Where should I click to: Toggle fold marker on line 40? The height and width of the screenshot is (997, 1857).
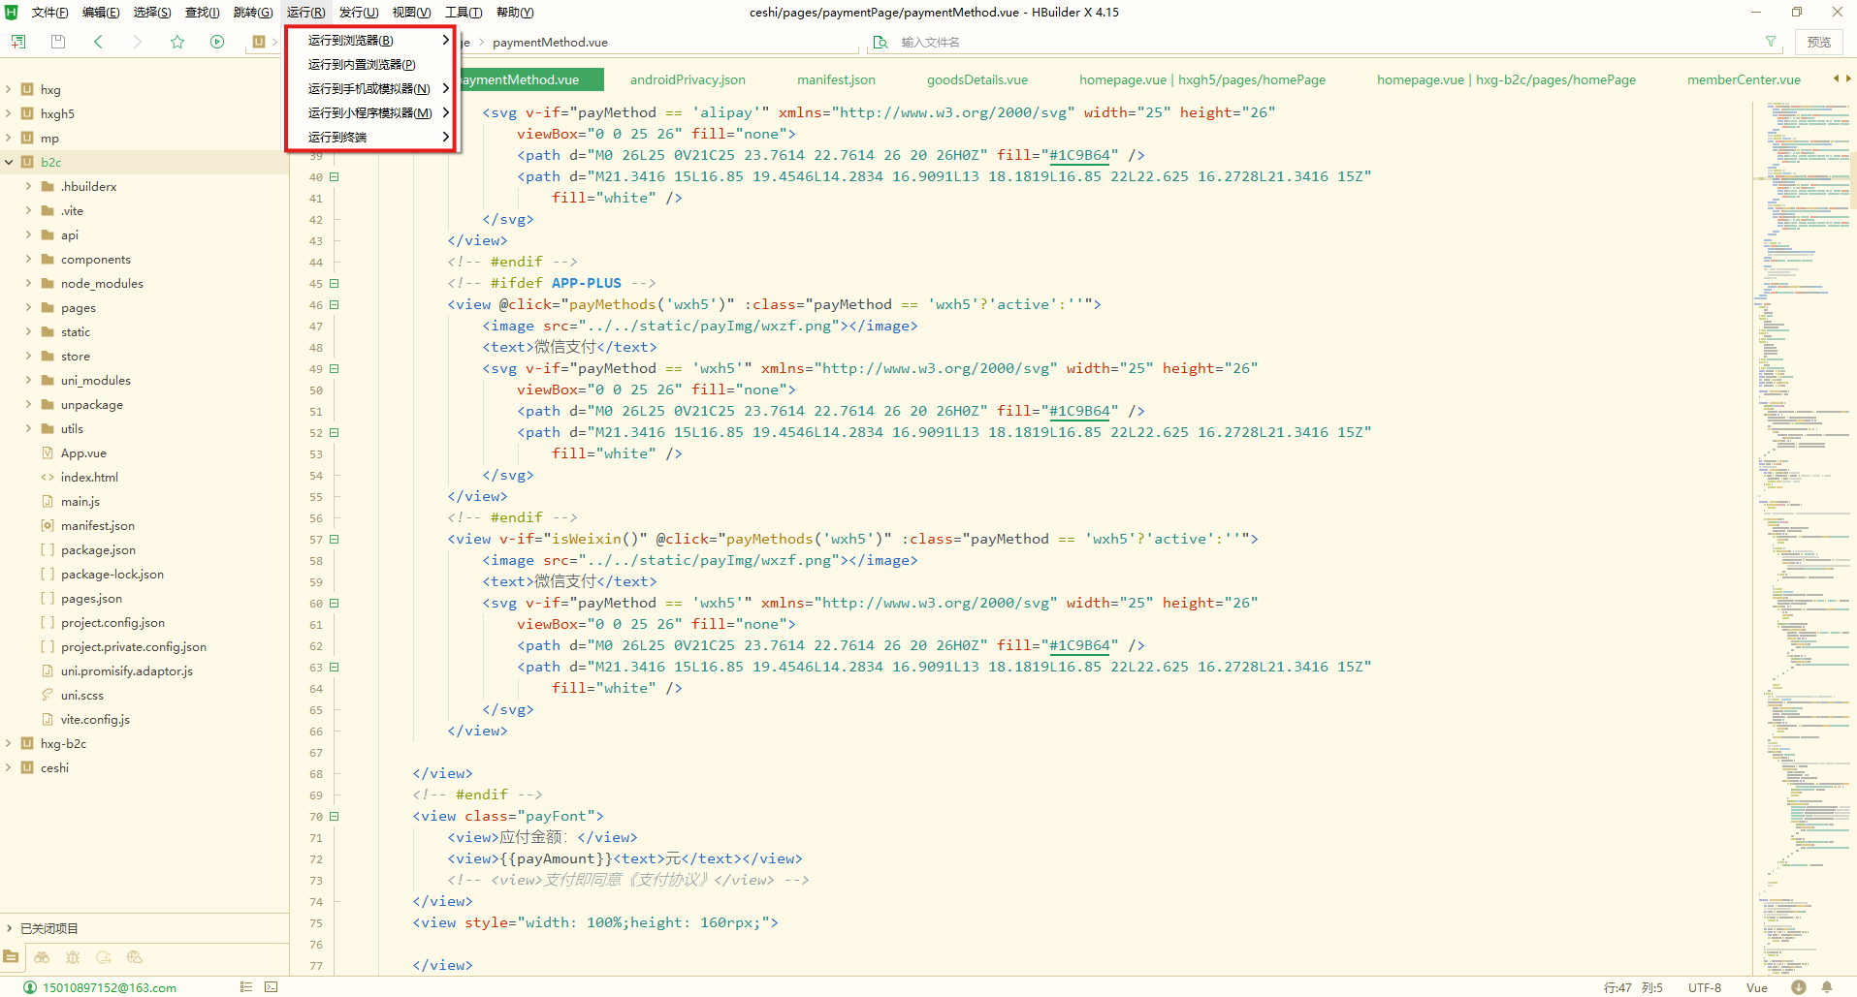(335, 176)
